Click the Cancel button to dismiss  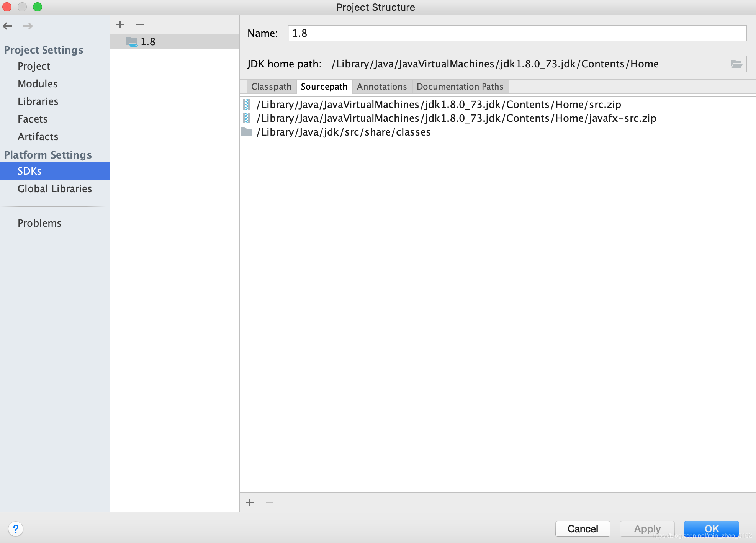(583, 528)
